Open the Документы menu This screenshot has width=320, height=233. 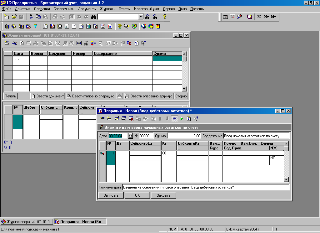[87, 9]
